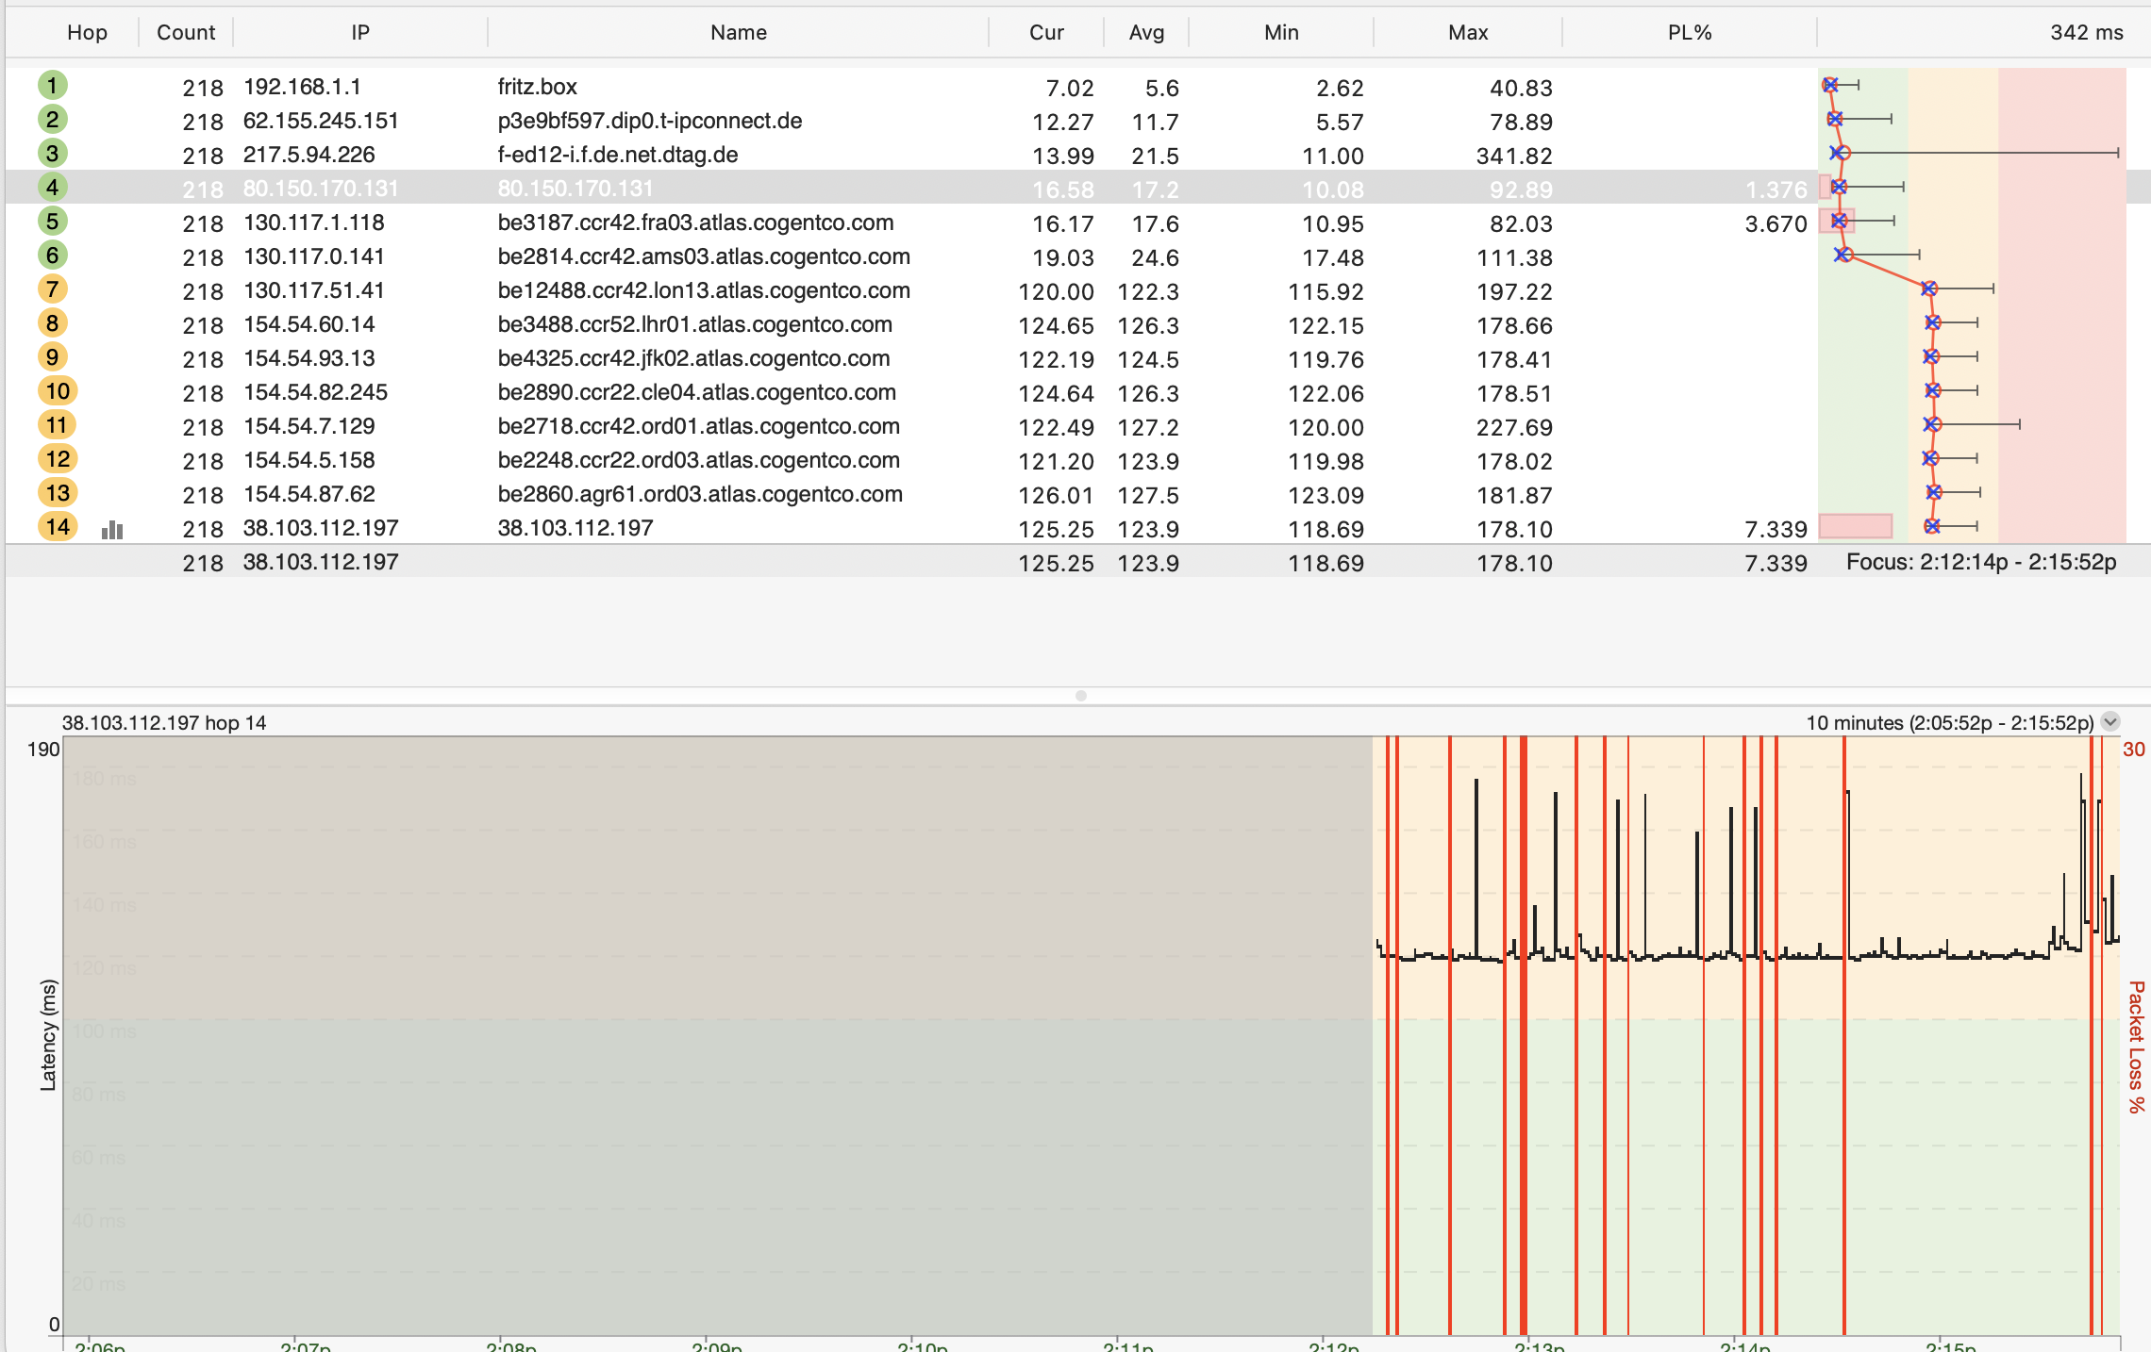The image size is (2151, 1352).
Task: Click the Name column header
Action: pyautogui.click(x=738, y=32)
